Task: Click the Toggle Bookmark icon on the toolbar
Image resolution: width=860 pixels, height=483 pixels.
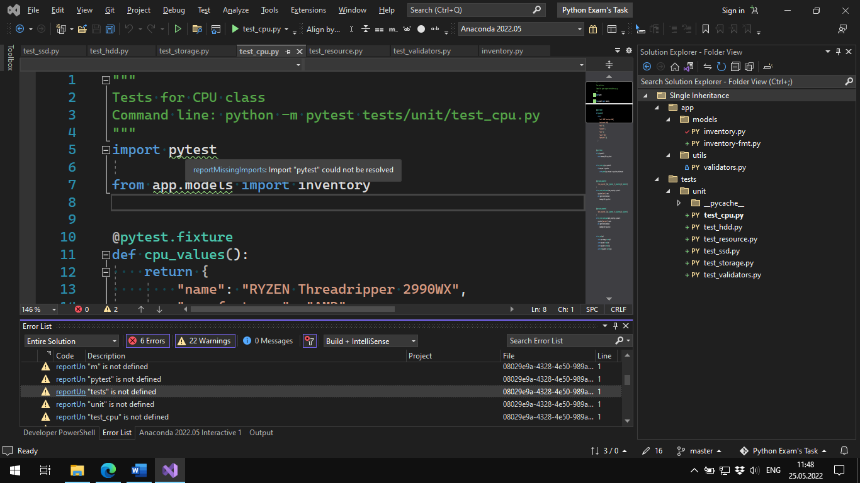Action: pyautogui.click(x=706, y=29)
